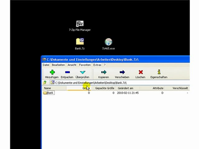Select the Bank.7z archive on desktop
This screenshot has height=149, width=199.
pos(80,42)
